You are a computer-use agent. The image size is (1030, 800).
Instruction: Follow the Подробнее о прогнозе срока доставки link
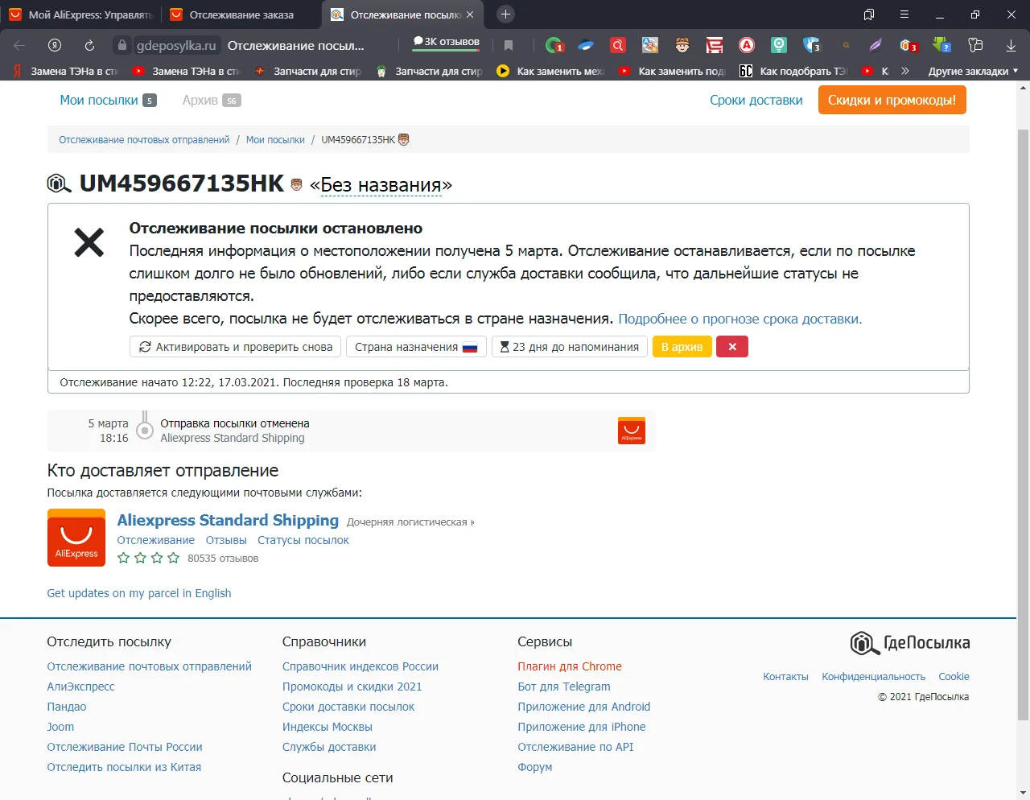(740, 319)
